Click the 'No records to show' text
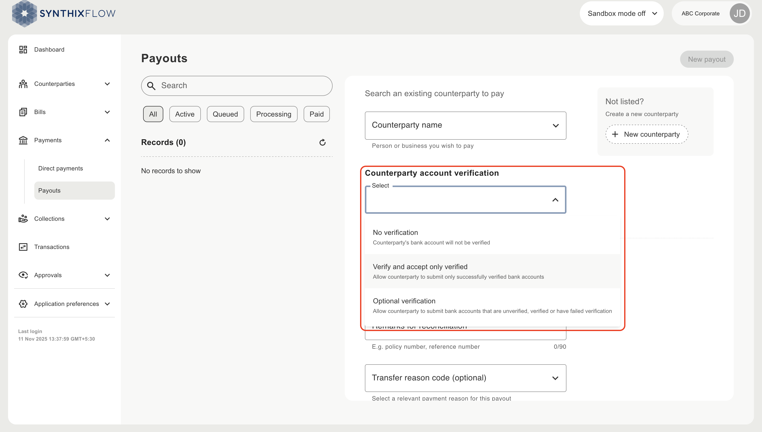 coord(171,171)
